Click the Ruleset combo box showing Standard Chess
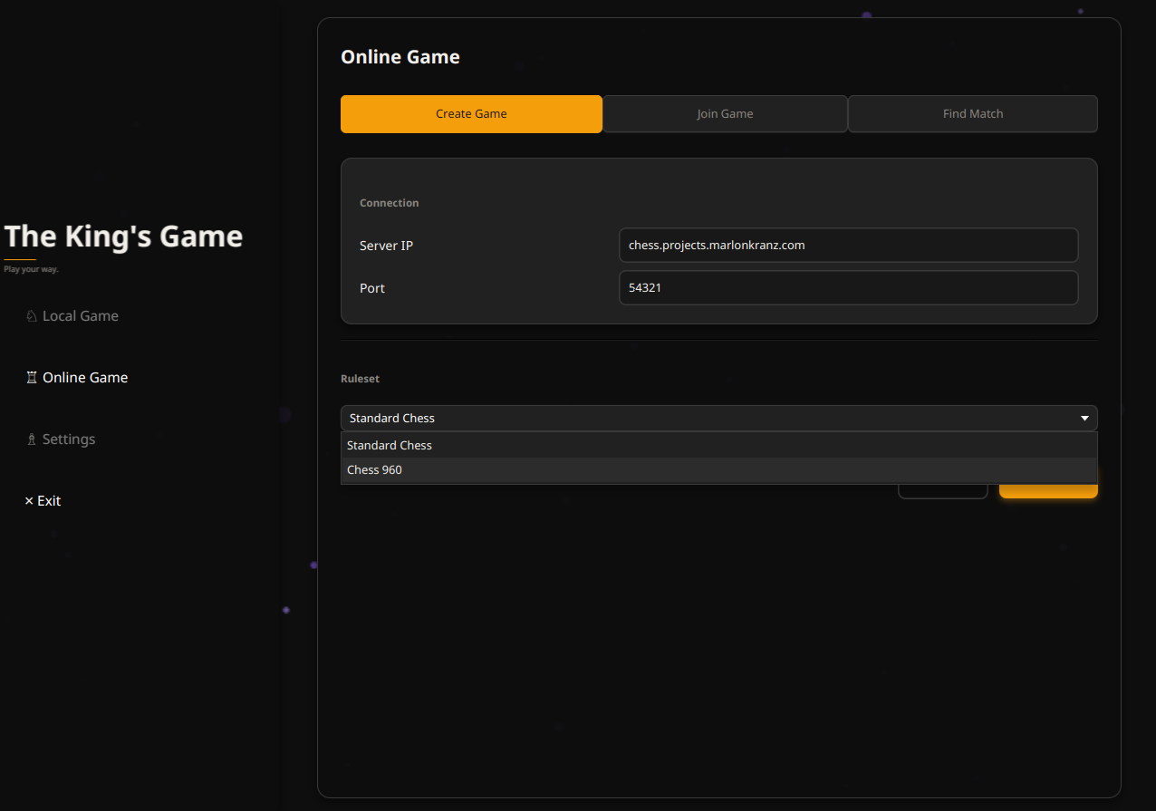Viewport: 1156px width, 811px height. point(707,418)
